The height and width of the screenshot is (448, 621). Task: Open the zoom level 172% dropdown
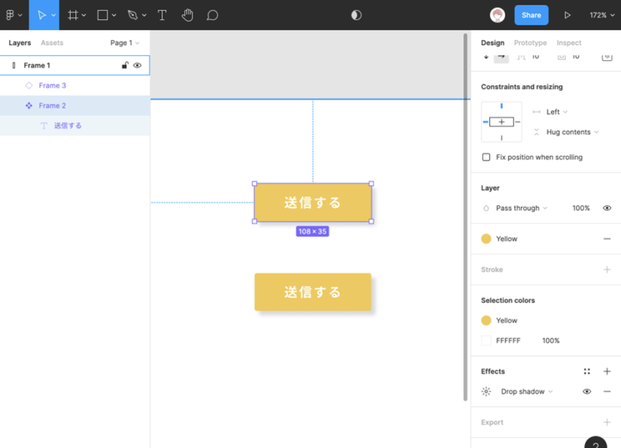602,15
